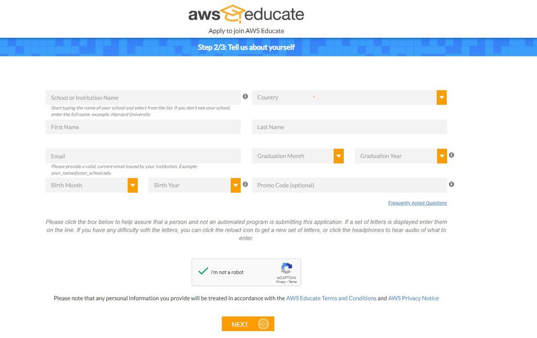Click the Promo Code optional field

coord(349,185)
